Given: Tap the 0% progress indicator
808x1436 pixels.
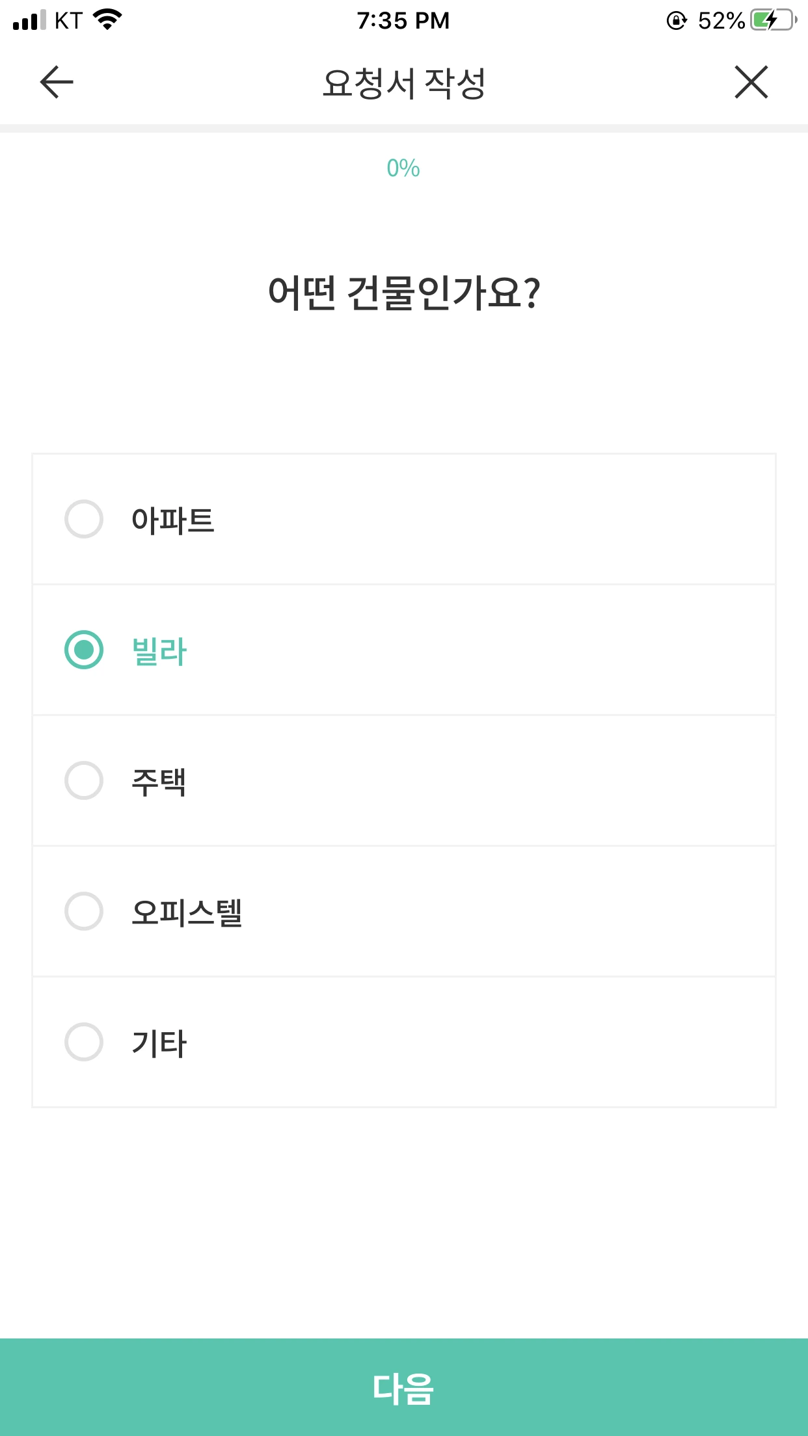Looking at the screenshot, I should pyautogui.click(x=403, y=168).
